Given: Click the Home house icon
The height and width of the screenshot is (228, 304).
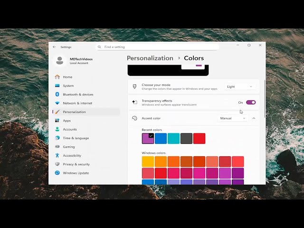Looking at the screenshot, I should pos(57,77).
